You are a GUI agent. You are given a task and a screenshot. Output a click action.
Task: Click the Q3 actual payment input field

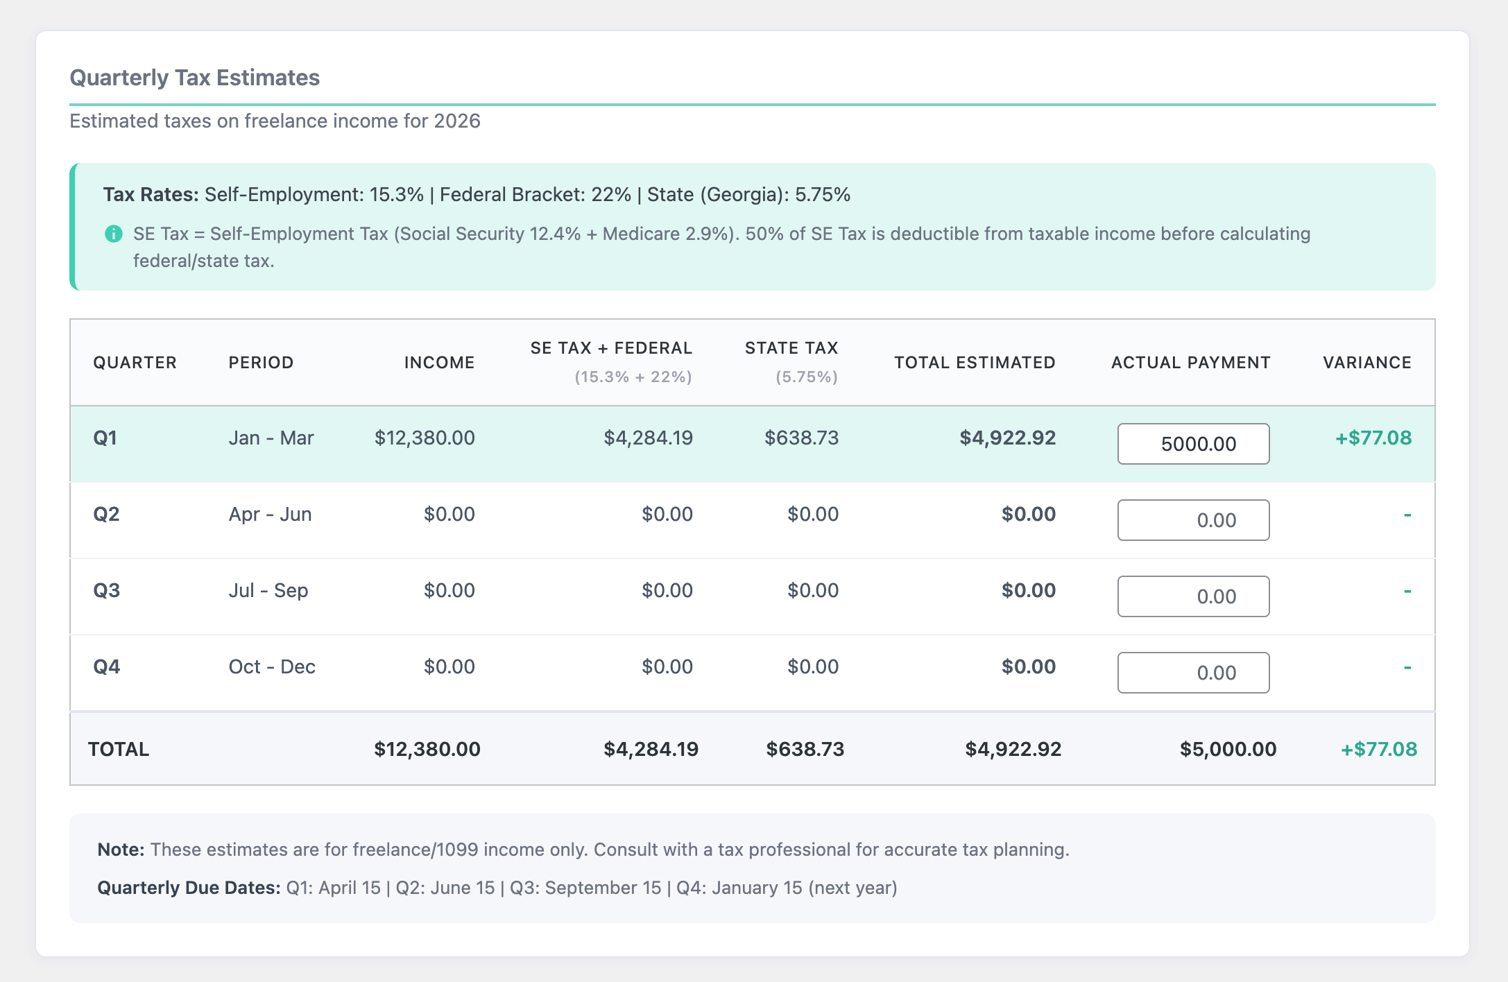coord(1193,596)
